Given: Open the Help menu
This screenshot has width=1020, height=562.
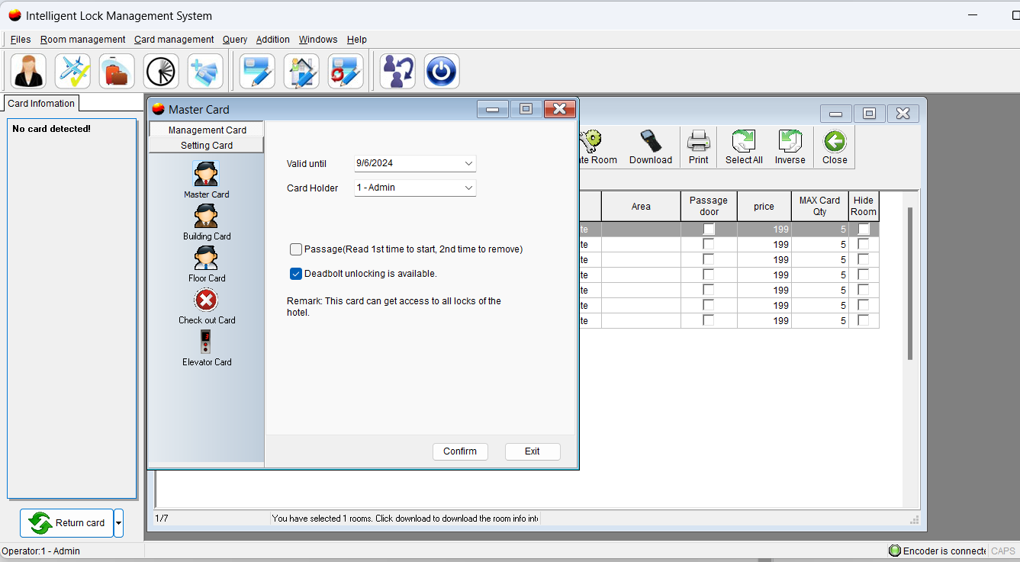Looking at the screenshot, I should pyautogui.click(x=357, y=40).
